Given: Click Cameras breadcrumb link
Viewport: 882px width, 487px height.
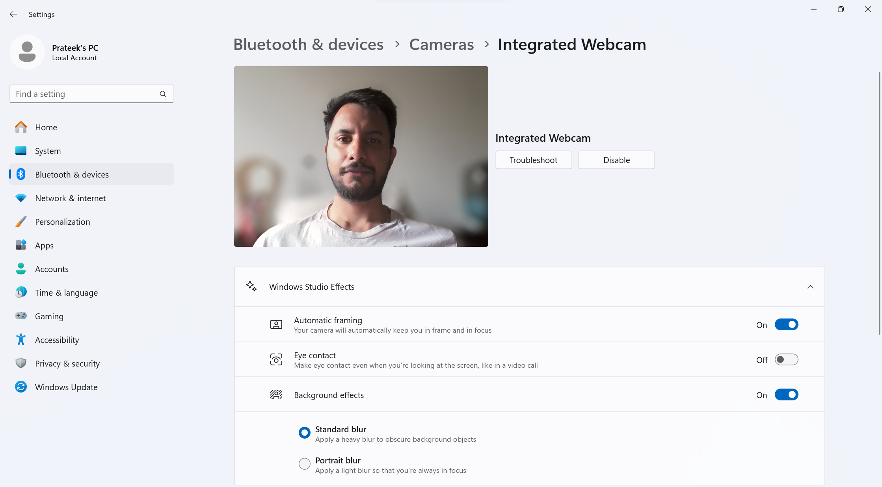Looking at the screenshot, I should click(x=441, y=44).
